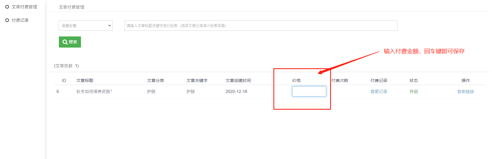Image resolution: width=492 pixels, height=159 pixels.
Task: Click the 付费次数 column header
Action: click(x=340, y=80)
